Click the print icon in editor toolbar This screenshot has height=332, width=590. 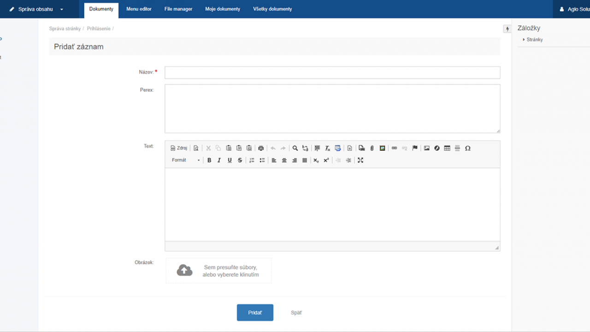(261, 148)
